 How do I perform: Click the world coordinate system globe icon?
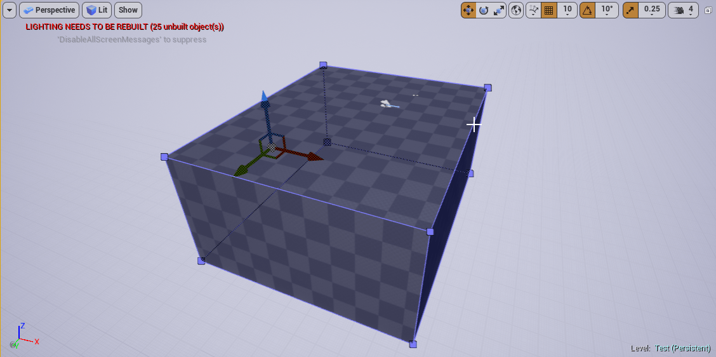[x=516, y=10]
